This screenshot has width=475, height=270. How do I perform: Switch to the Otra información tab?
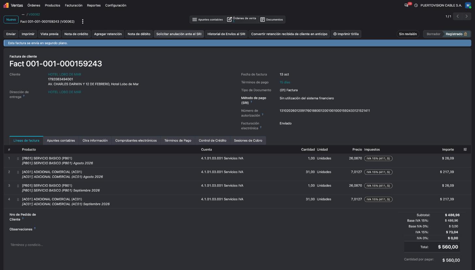[x=95, y=141]
